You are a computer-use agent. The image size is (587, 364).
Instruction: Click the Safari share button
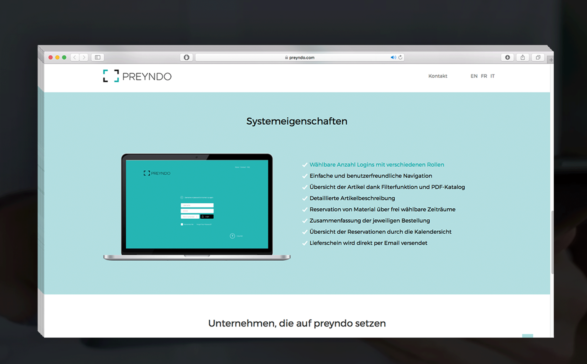(x=523, y=57)
